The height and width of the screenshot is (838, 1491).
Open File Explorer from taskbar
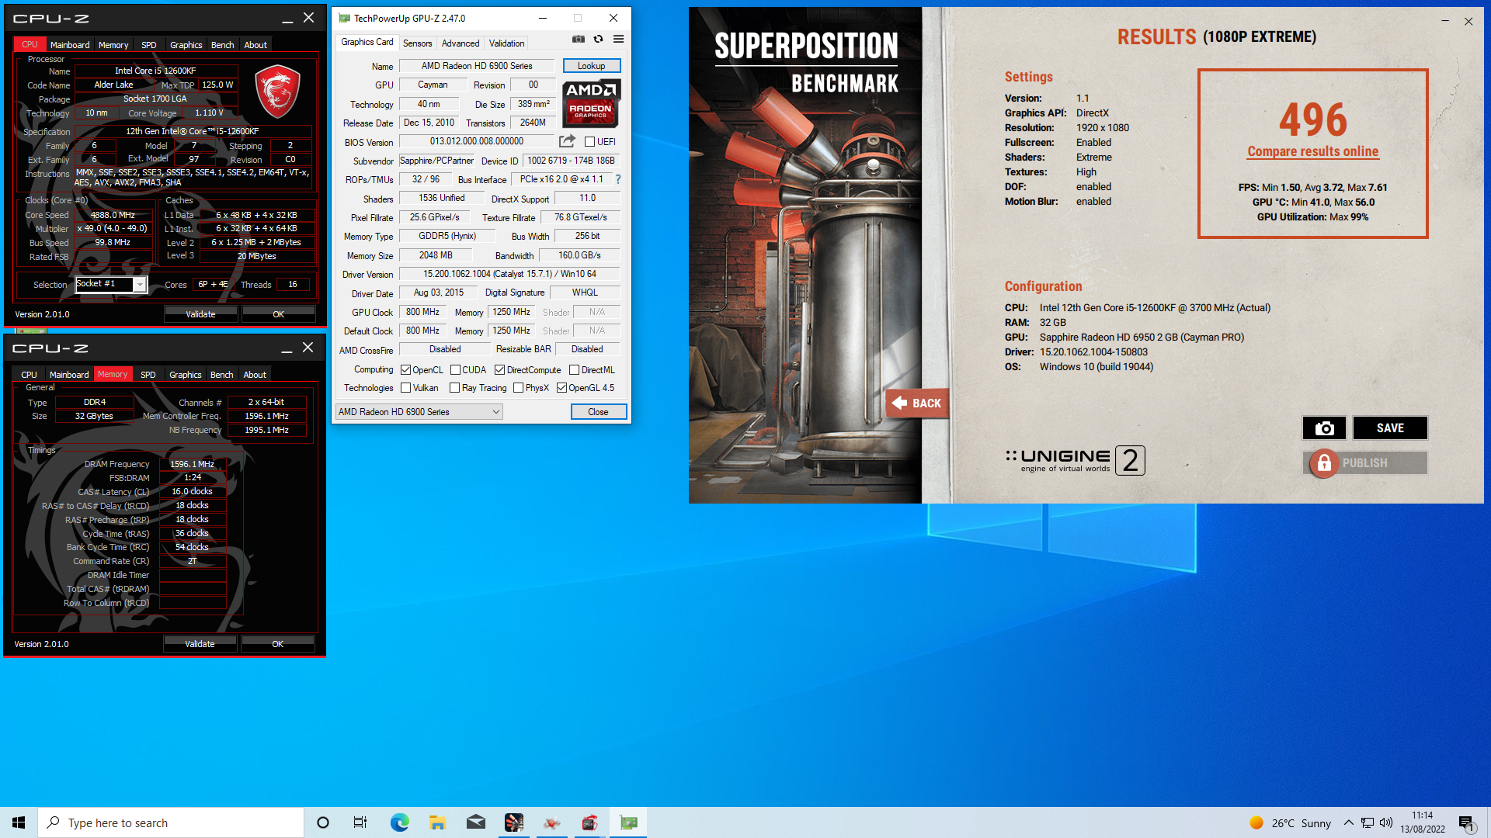click(x=437, y=822)
